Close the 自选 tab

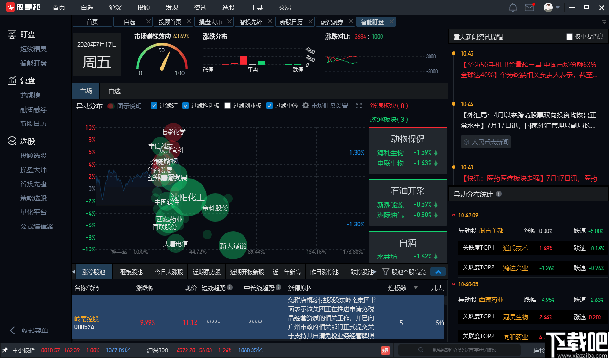click(x=148, y=22)
